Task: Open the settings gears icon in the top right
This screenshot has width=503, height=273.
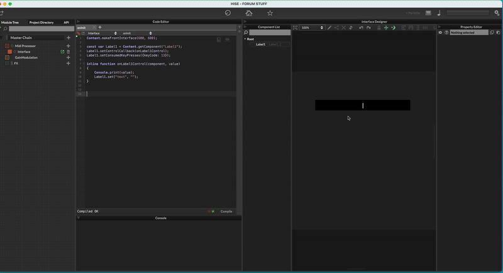Action: tap(497, 13)
